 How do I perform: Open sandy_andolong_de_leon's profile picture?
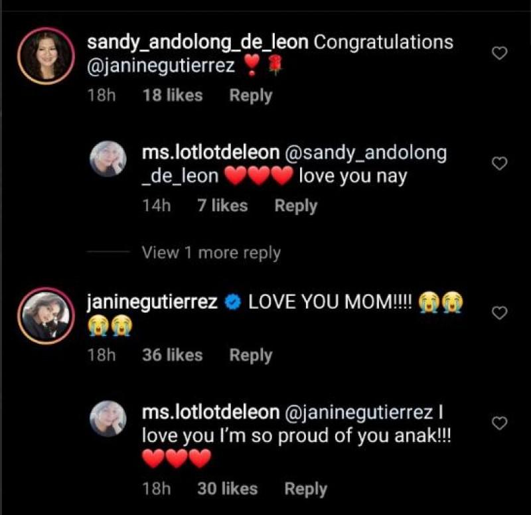(45, 55)
